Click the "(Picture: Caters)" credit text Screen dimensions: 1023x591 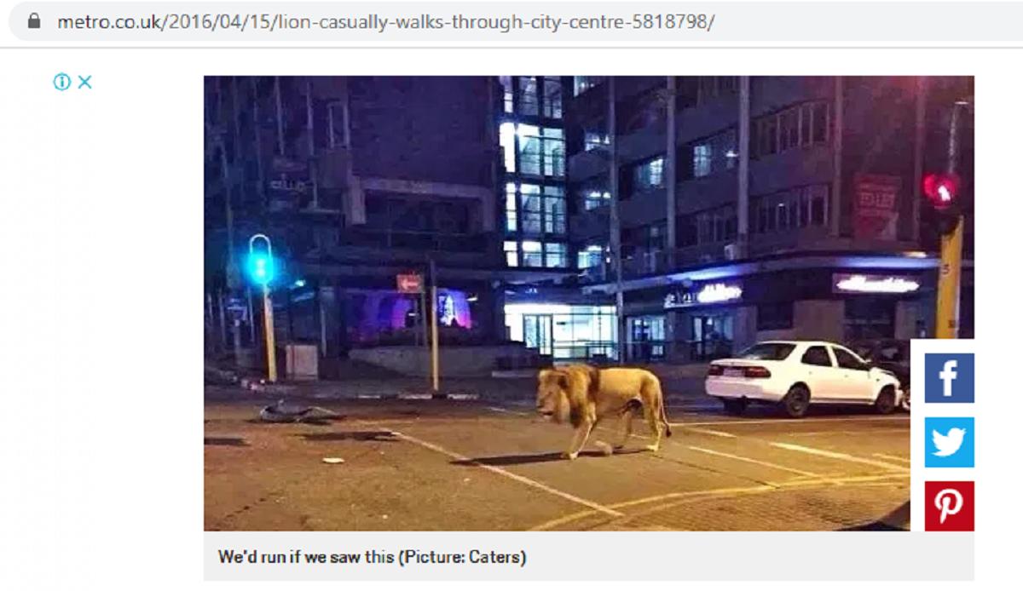[463, 558]
